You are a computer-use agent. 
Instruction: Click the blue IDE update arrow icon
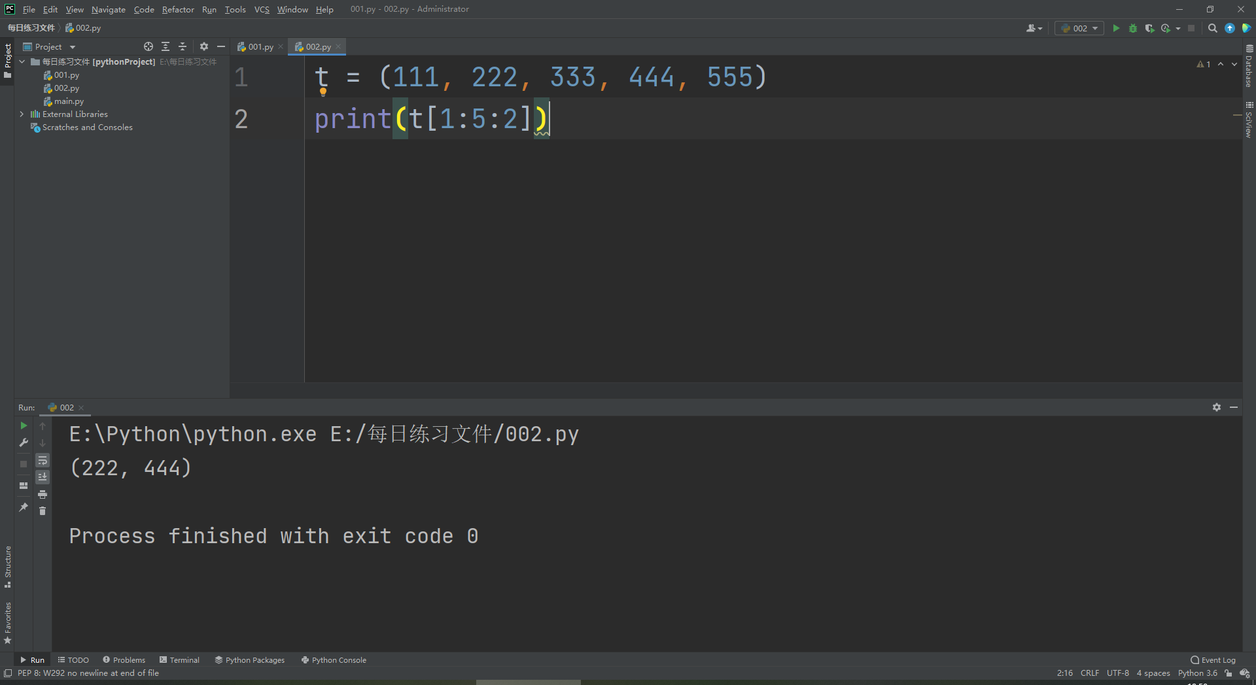pyautogui.click(x=1230, y=28)
